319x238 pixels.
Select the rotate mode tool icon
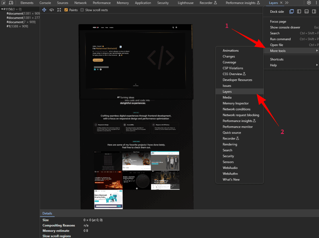(52, 10)
